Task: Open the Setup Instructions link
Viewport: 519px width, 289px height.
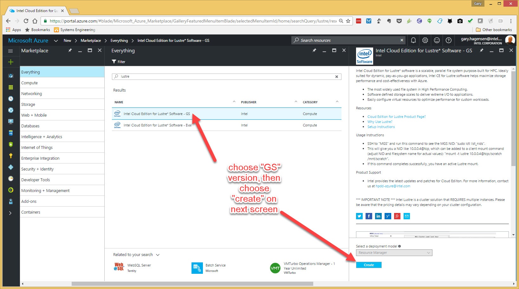Action: tap(381, 127)
